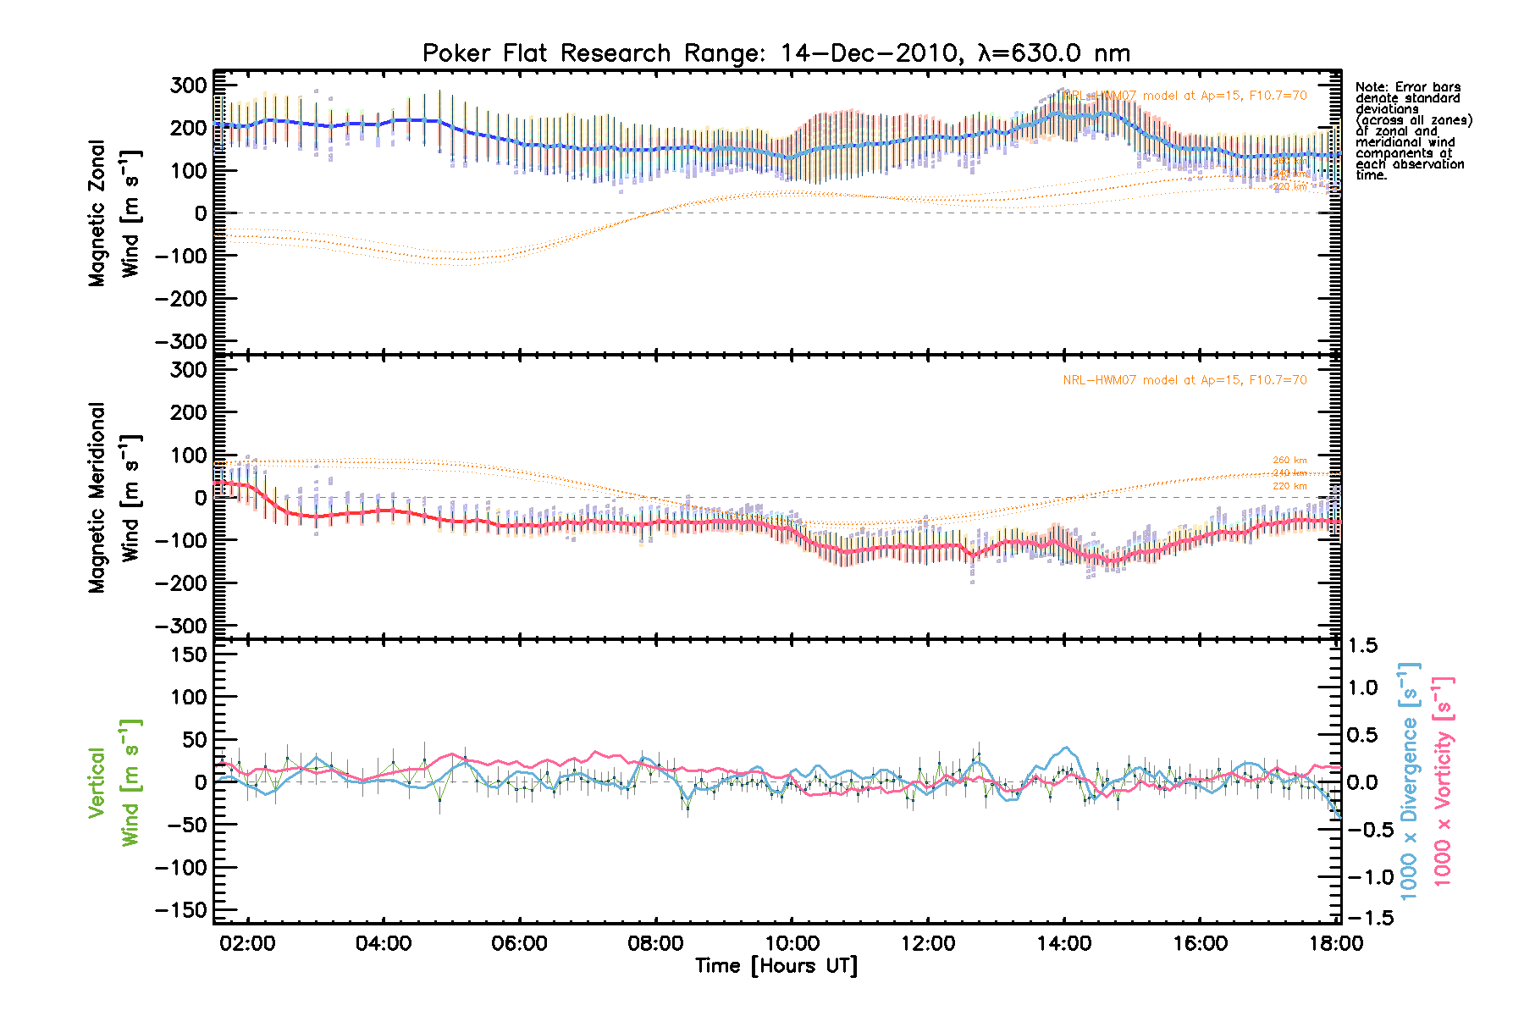Click the 1.5 tick on right axis
The height and width of the screenshot is (1016, 1524).
pos(1362,646)
